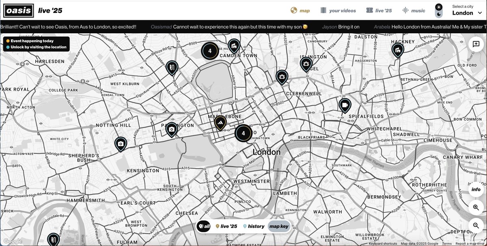Filter markers by live '25

pos(226,227)
